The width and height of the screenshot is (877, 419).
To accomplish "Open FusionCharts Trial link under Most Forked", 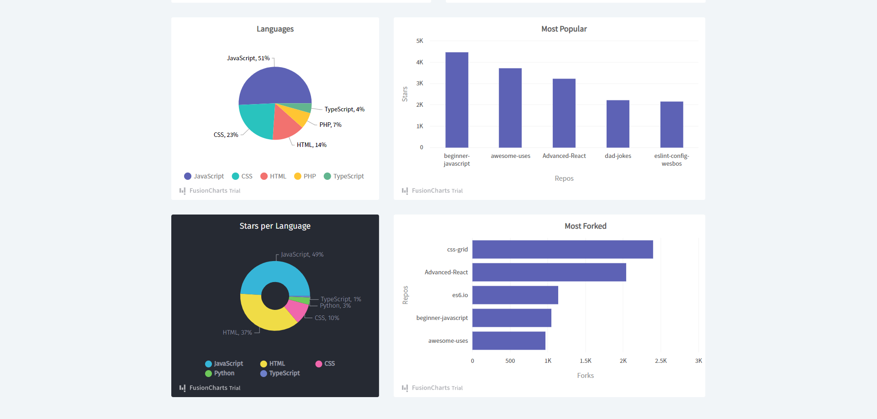I will (437, 388).
